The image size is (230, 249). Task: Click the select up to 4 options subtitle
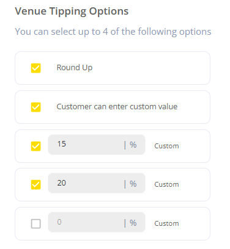113,32
